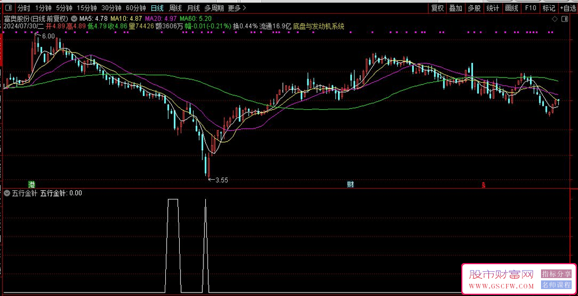Viewport: 578px width, 296px height.
Task: Click the MA10: 4.87 label
Action: [126, 18]
